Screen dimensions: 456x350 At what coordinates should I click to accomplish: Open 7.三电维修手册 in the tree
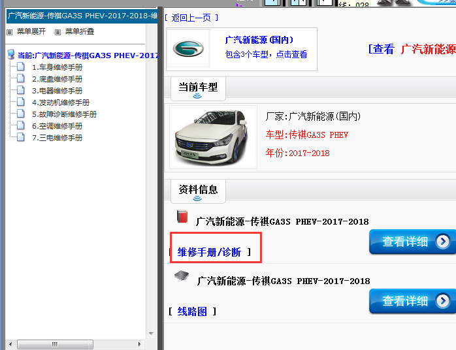[57, 138]
